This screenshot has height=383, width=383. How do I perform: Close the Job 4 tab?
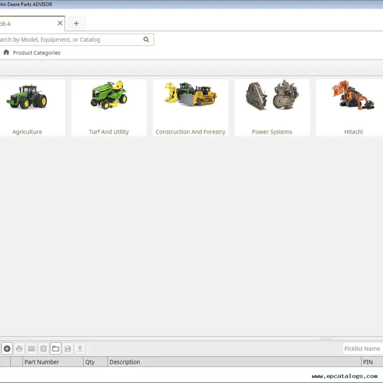tap(60, 23)
